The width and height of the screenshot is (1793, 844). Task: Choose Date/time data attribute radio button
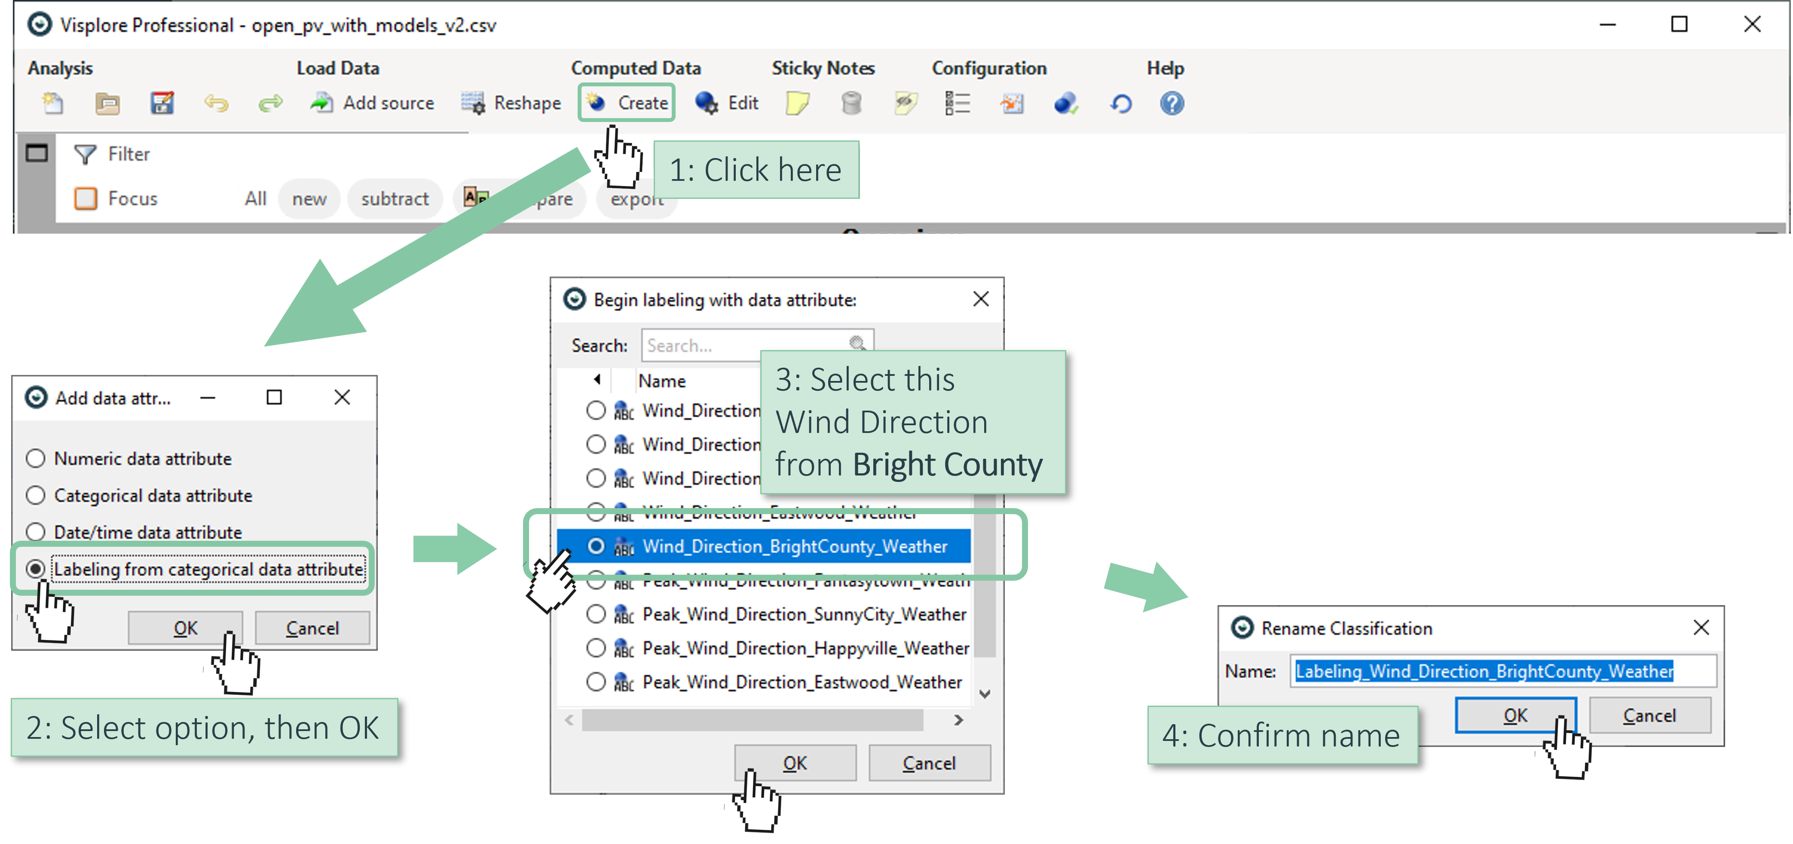tap(36, 532)
